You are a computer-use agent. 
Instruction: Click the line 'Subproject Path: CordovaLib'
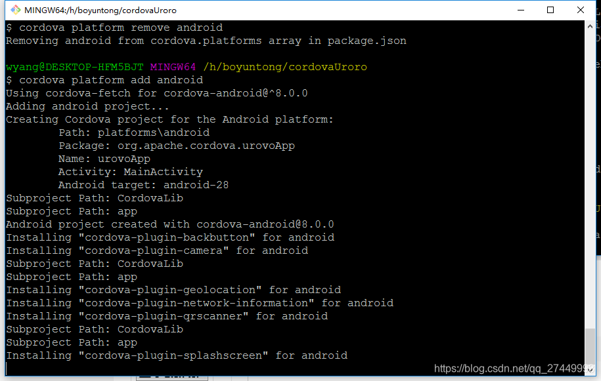[x=94, y=197]
